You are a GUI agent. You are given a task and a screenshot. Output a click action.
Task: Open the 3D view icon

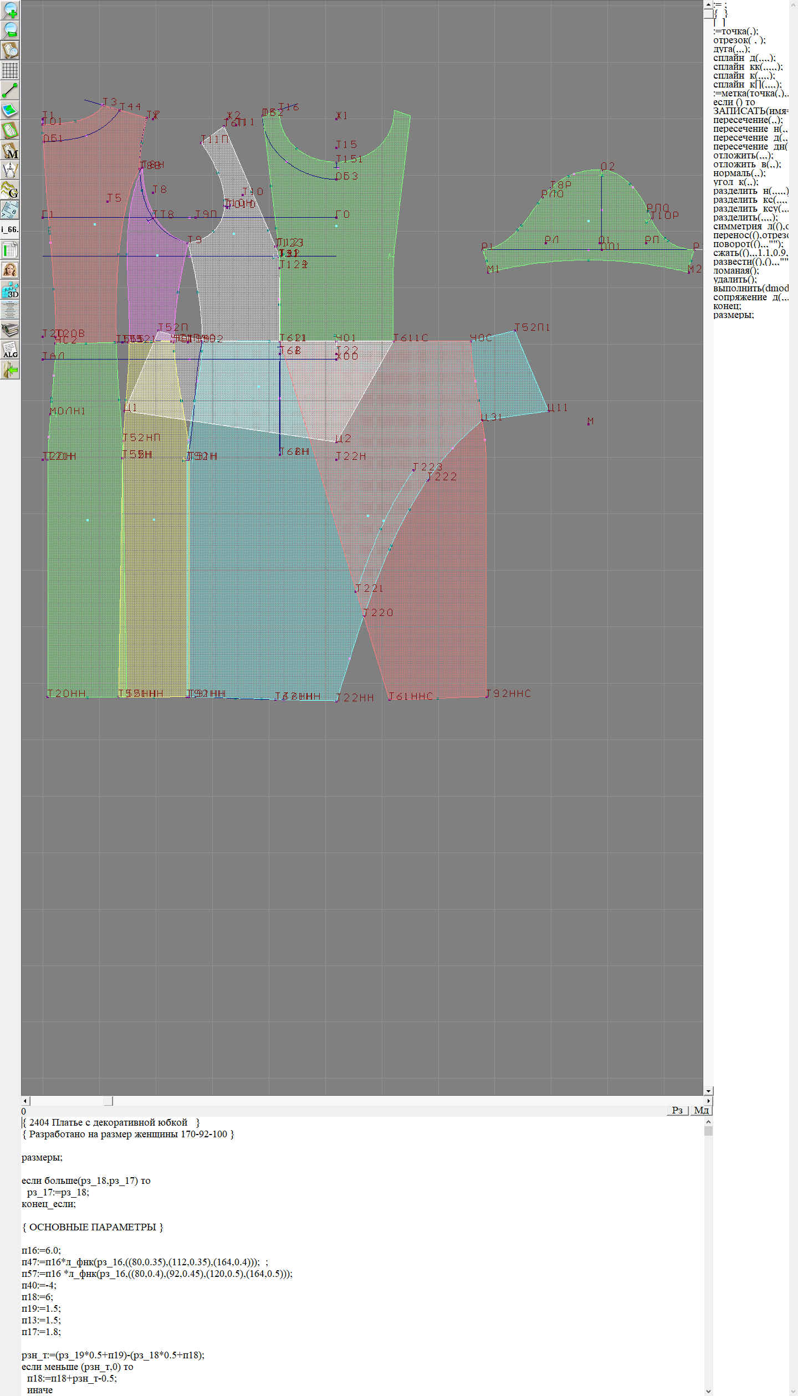[x=10, y=290]
